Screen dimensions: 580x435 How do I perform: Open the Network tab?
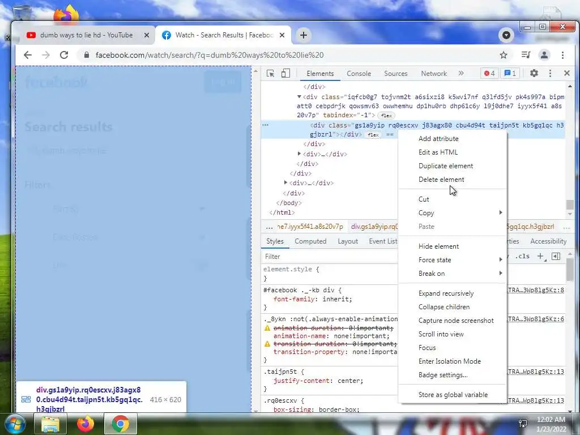point(433,74)
